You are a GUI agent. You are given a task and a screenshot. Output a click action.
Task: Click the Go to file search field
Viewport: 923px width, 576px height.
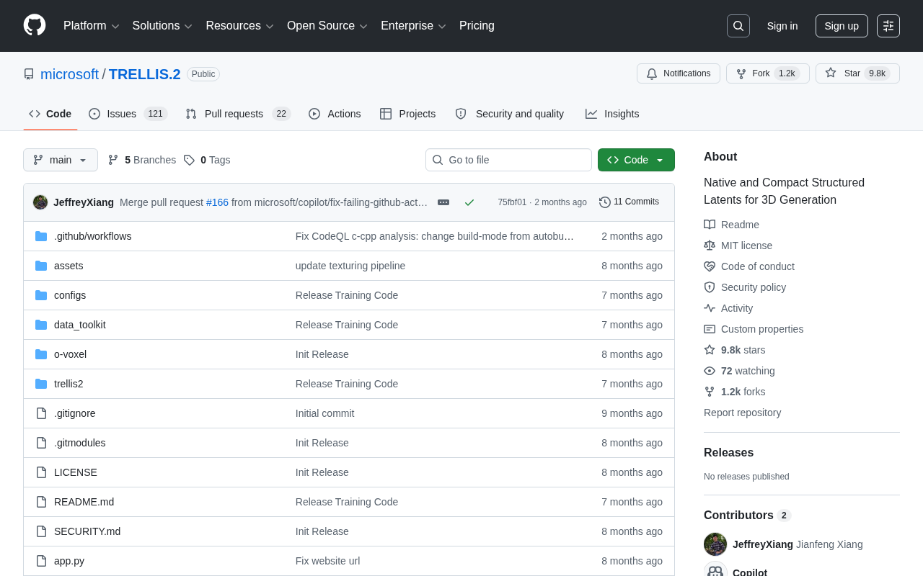[x=508, y=160]
